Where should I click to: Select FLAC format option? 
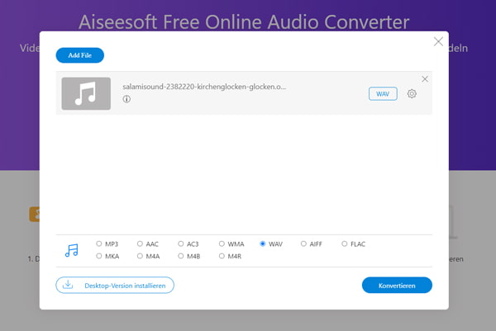pos(345,244)
